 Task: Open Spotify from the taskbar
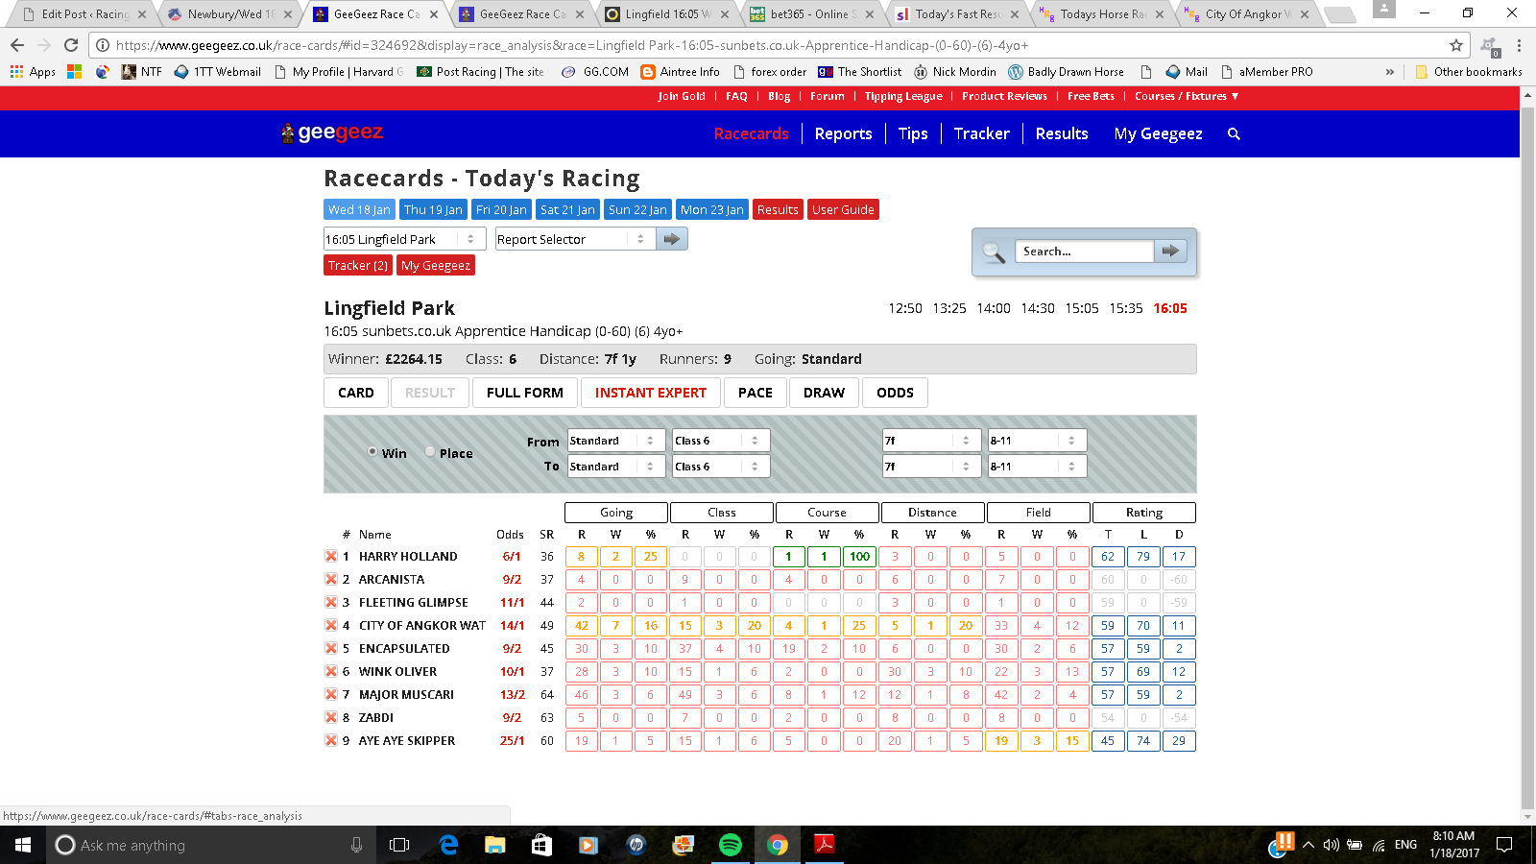pyautogui.click(x=731, y=845)
